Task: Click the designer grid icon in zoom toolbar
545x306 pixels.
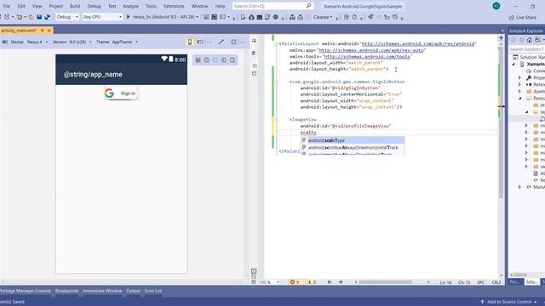Action: (x=198, y=60)
